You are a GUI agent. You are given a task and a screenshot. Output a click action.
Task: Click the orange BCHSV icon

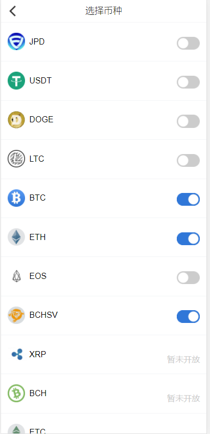pos(16,315)
